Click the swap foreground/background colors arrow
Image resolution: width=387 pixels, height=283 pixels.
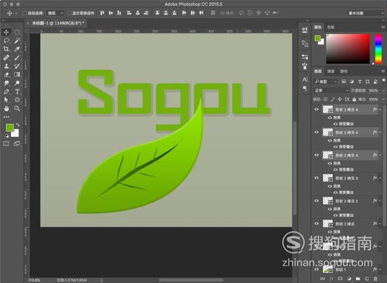[x=17, y=125]
